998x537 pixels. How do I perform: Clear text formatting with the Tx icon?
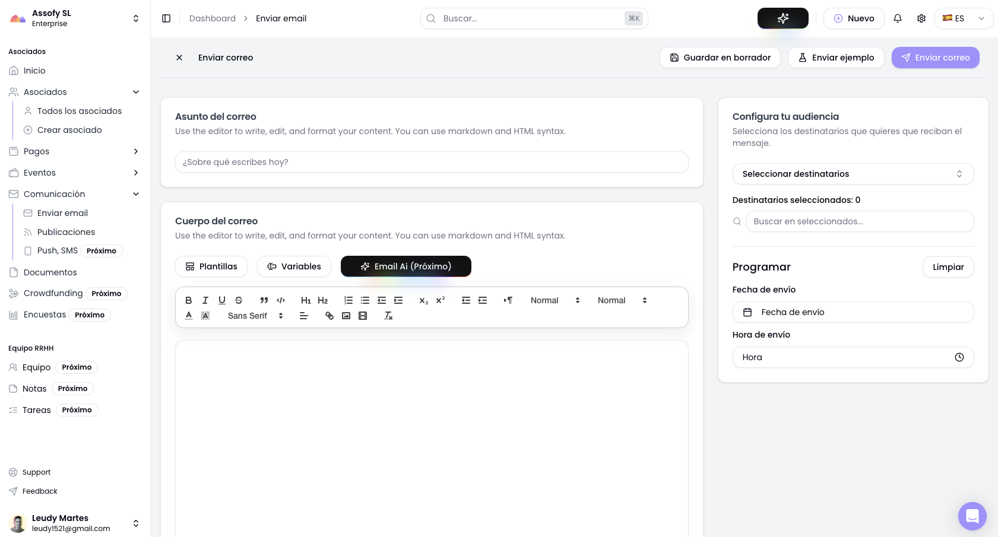coord(388,316)
